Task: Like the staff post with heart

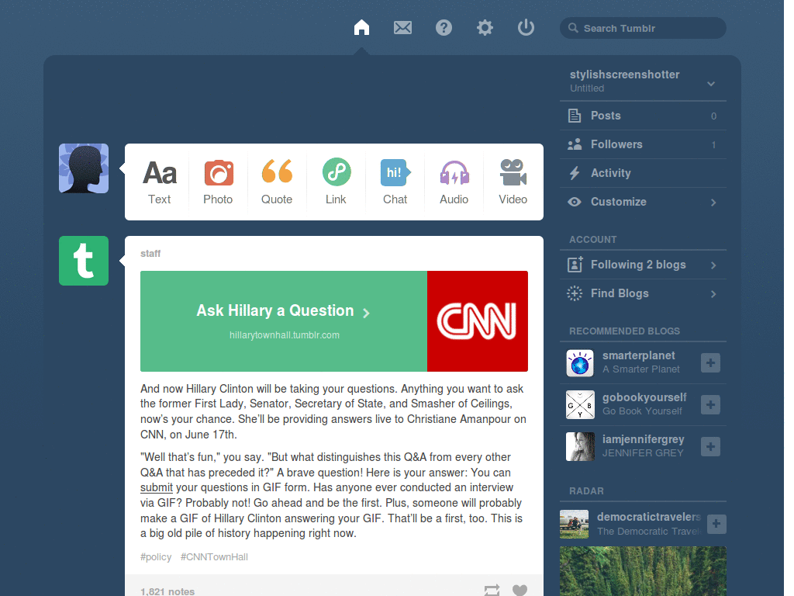Action: tap(520, 591)
